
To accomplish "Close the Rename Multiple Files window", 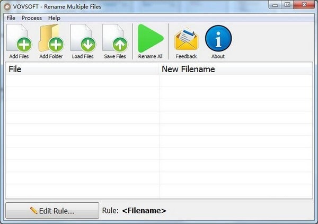I will click(x=304, y=5).
